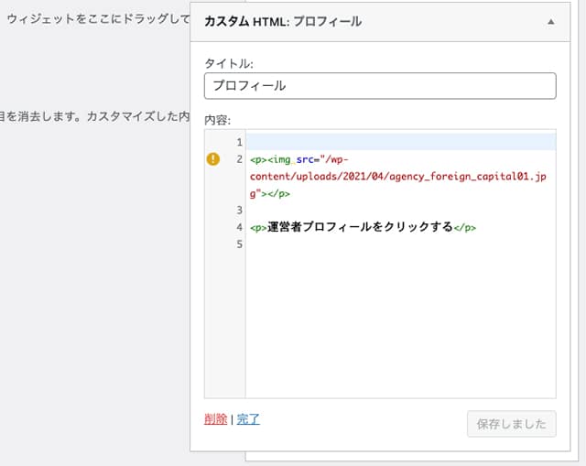Place cursor on empty line 1 of code editor
Viewport: 586px width, 466px height.
pos(401,142)
